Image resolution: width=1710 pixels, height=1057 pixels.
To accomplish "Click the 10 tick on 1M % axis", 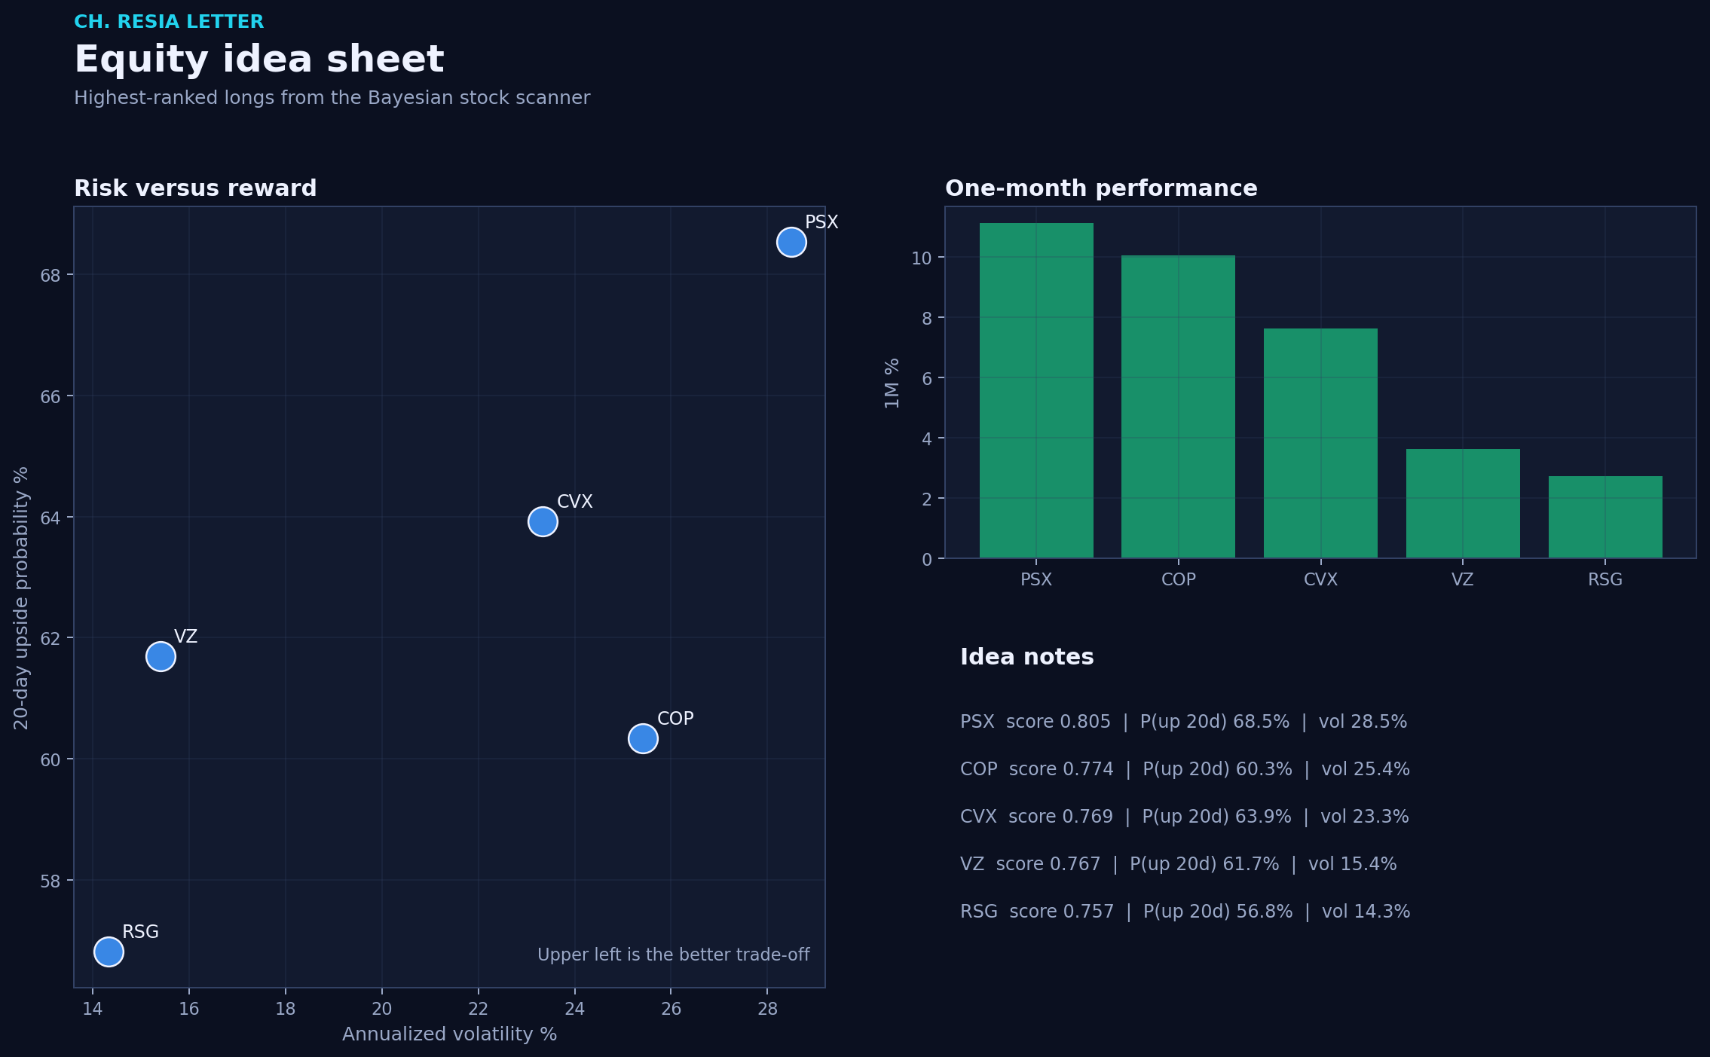I will [x=922, y=258].
